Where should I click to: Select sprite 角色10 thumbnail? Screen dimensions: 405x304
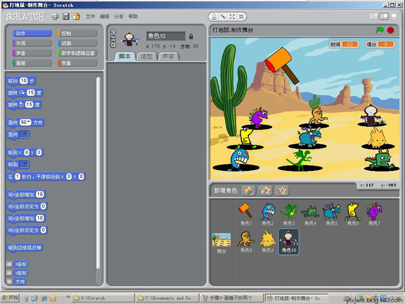click(289, 242)
